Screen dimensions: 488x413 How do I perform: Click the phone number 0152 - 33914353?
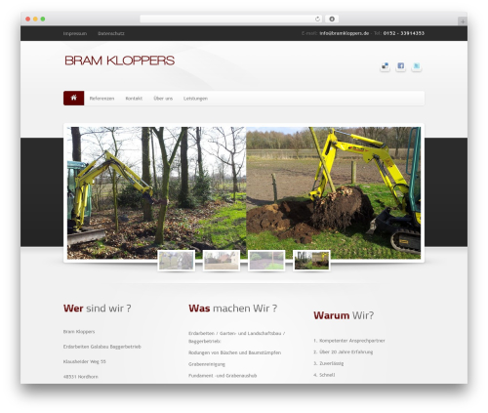pos(404,33)
